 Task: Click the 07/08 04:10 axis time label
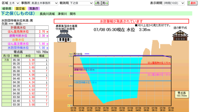pyautogui.click(x=106, y=109)
